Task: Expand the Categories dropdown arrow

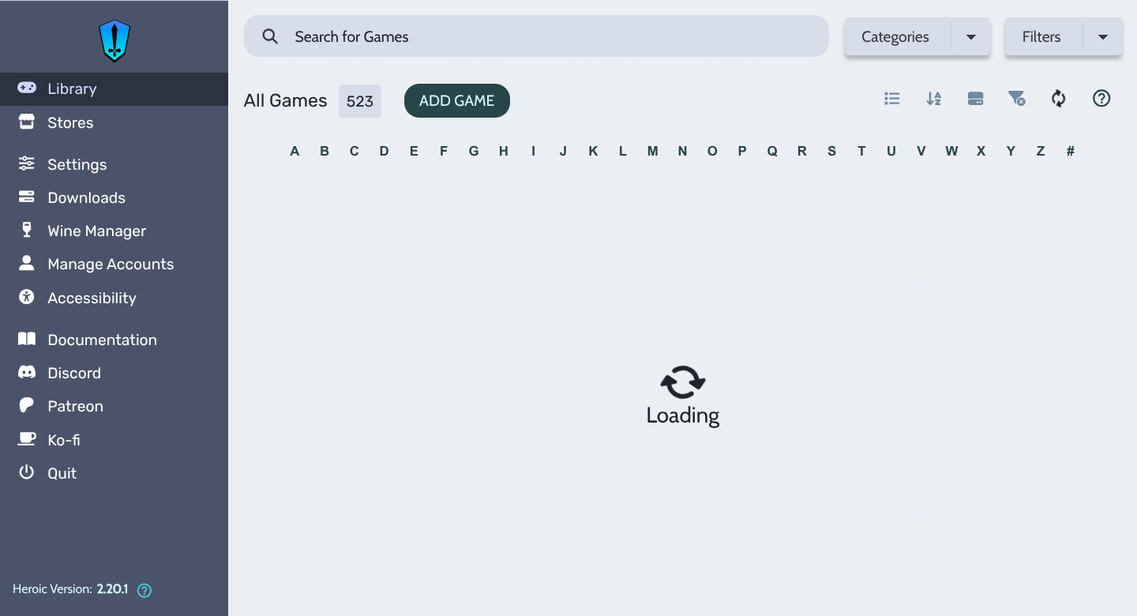Action: click(x=971, y=37)
